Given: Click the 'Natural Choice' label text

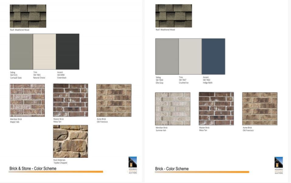Looking at the screenshot, I should click(39, 78).
